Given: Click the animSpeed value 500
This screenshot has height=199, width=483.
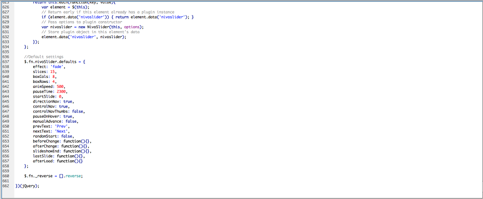Looking at the screenshot, I should (x=60, y=86).
